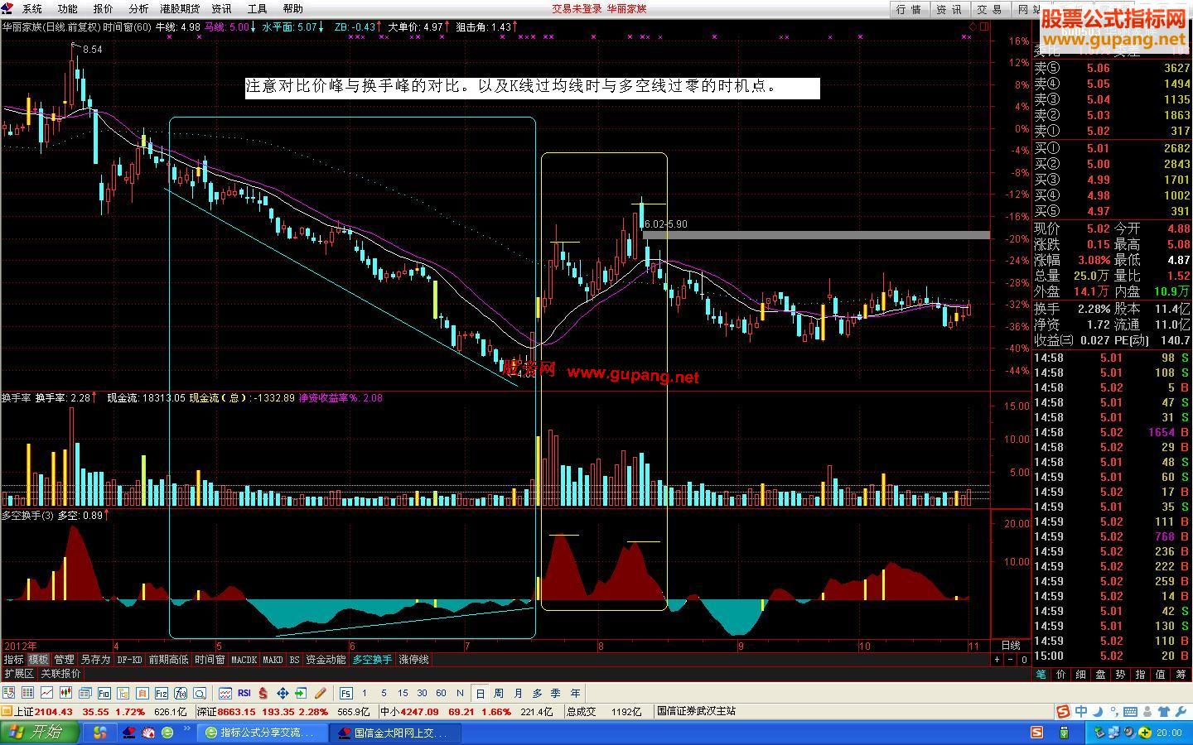This screenshot has height=745, width=1193.
Task: Click the green arrow export icon
Action: (301, 693)
